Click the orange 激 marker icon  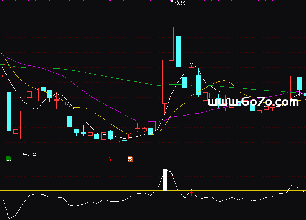click(130, 159)
